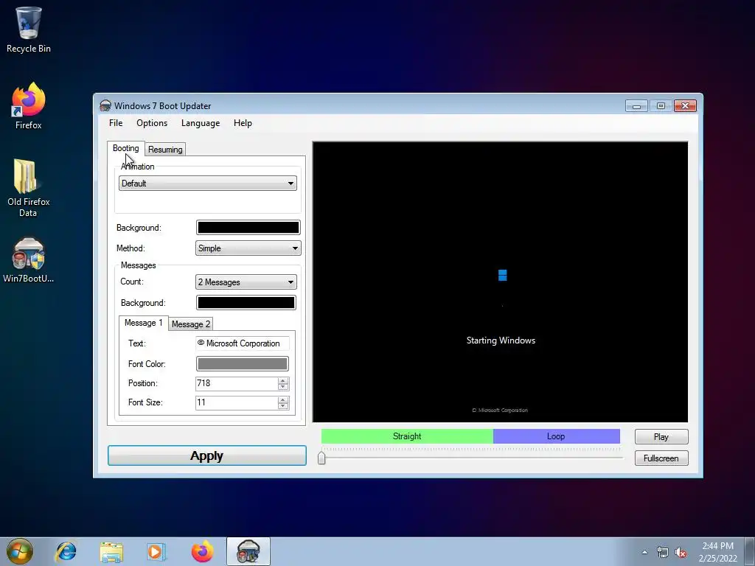Click the green Straight animation segment
The image size is (755, 566).
407,436
